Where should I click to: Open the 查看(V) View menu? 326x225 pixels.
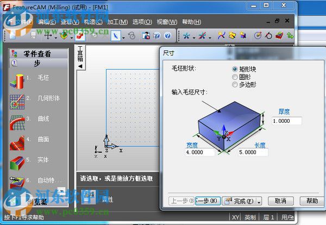[x=70, y=22]
